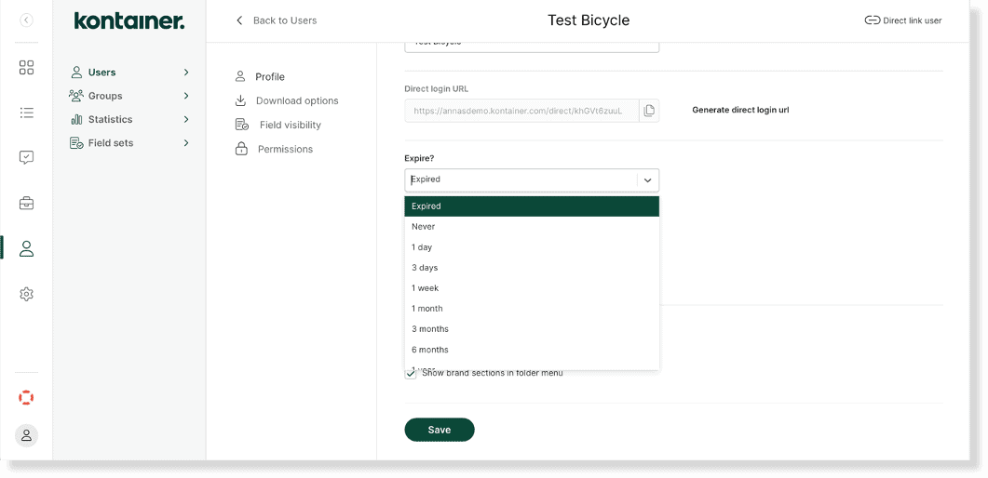Expand the Groups menu chevron
Viewport: 988px width, 478px height.
pos(186,96)
